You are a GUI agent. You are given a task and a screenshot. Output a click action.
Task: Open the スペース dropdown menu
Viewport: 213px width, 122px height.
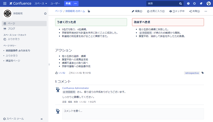pos(41,3)
